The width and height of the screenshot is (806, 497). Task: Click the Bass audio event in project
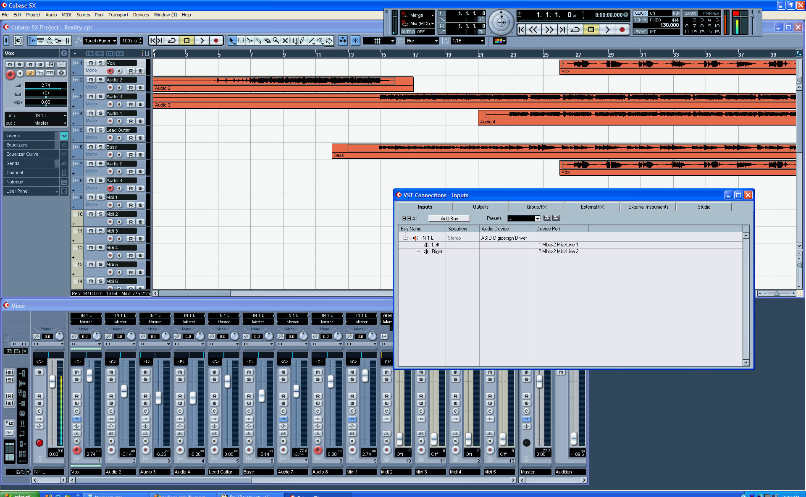[x=564, y=151]
